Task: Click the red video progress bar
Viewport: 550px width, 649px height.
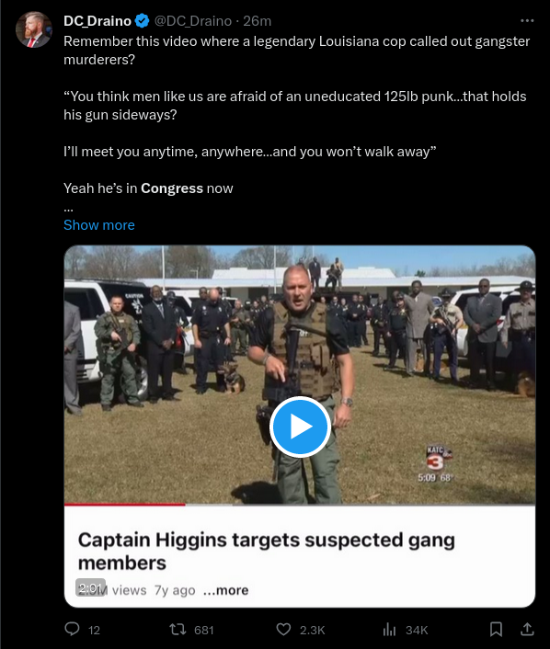Action: (125, 505)
